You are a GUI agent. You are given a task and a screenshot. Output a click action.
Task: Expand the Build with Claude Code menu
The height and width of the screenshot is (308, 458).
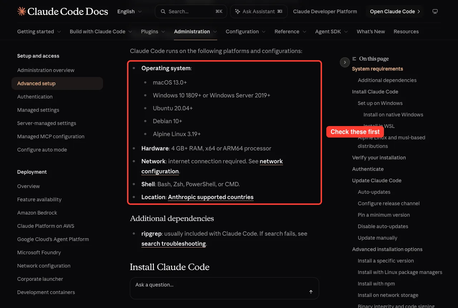pos(101,32)
